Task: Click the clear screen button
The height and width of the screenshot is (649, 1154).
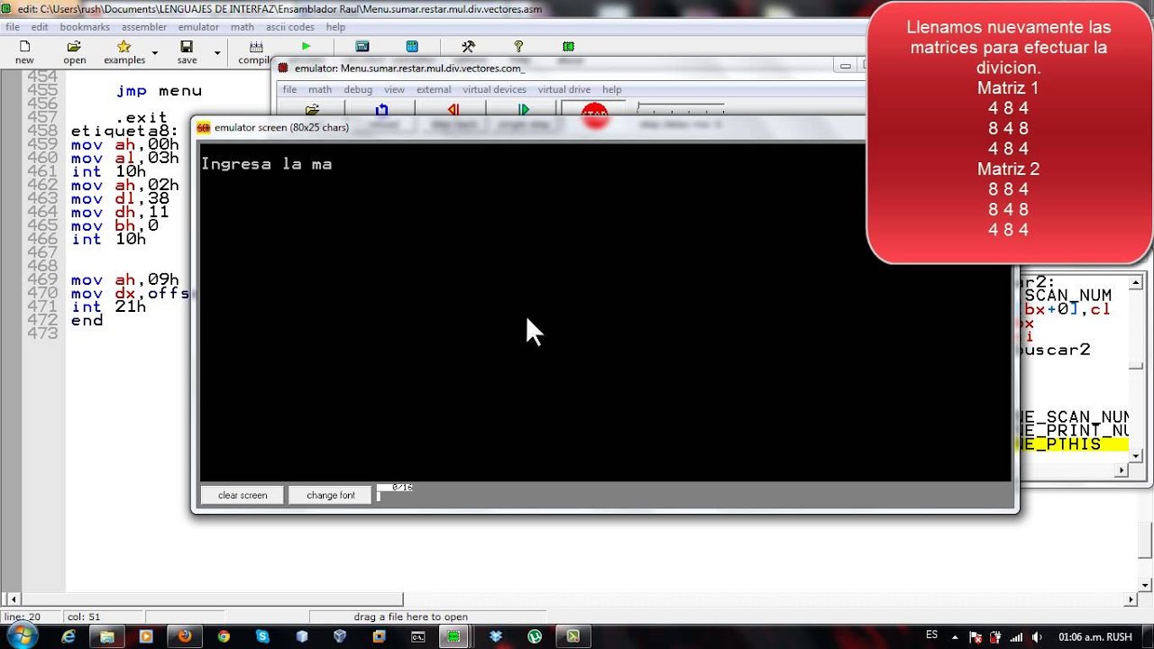Action: (243, 495)
